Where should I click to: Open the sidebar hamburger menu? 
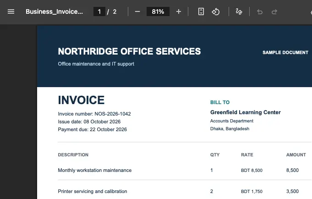coord(11,12)
